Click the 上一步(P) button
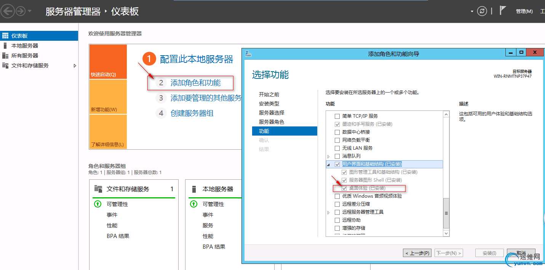 pos(417,253)
